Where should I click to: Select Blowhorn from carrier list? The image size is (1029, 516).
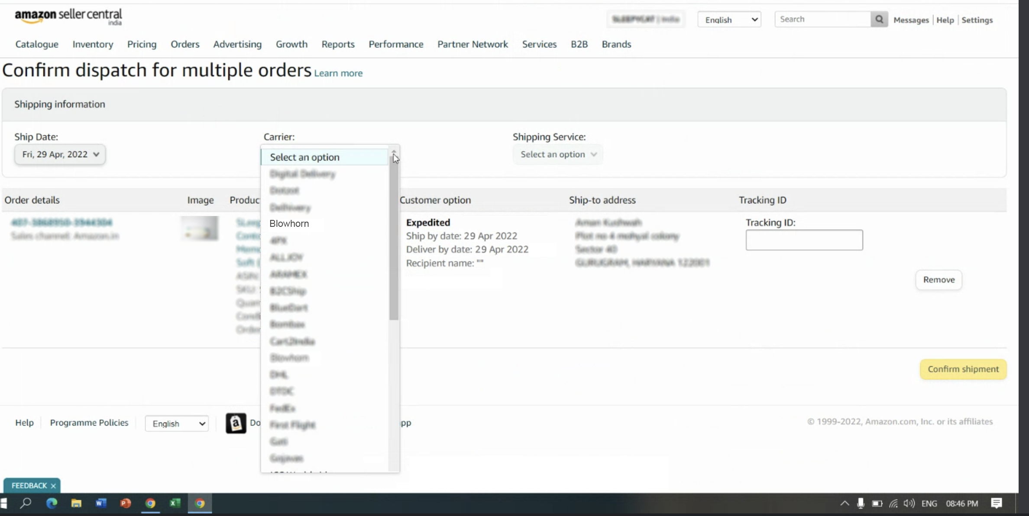click(289, 224)
